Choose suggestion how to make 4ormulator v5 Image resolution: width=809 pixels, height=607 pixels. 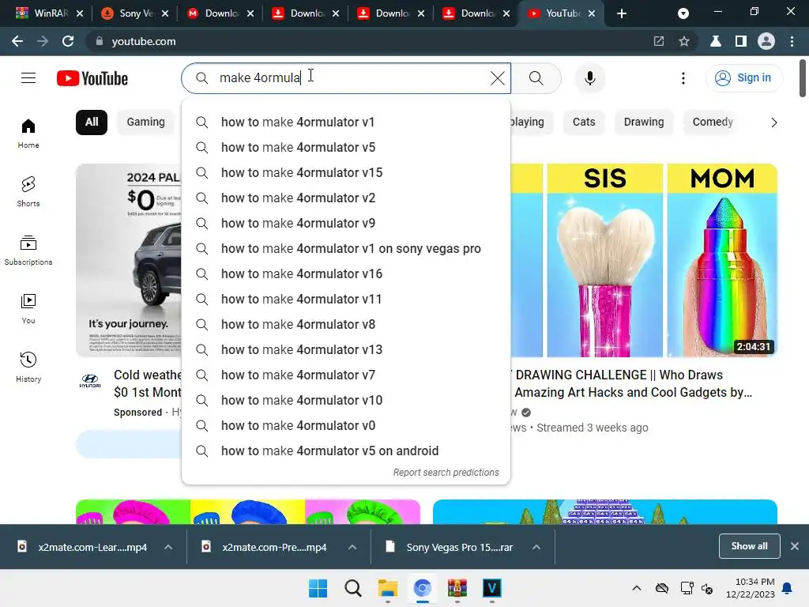(346, 148)
